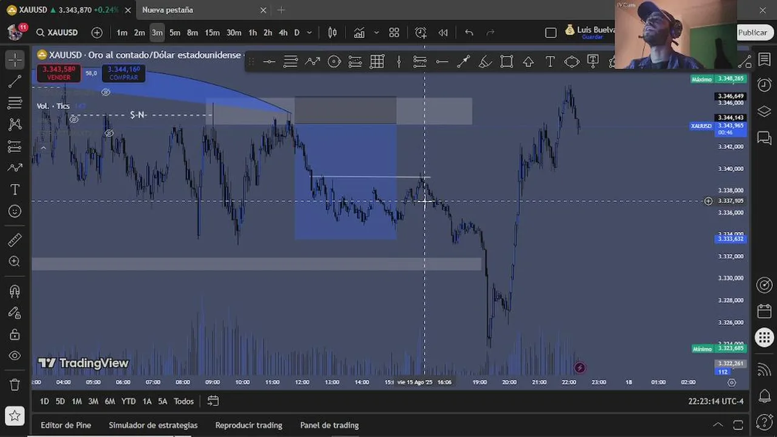Open the economic calendar panel
The height and width of the screenshot is (437, 777).
click(764, 311)
